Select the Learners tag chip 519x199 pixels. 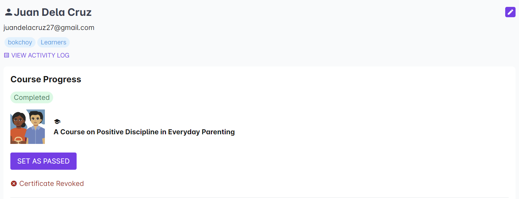(x=53, y=42)
